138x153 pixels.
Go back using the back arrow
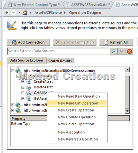[7, 12]
